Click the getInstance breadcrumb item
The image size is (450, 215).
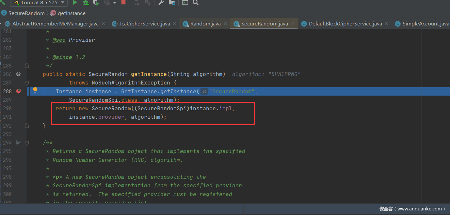71,13
